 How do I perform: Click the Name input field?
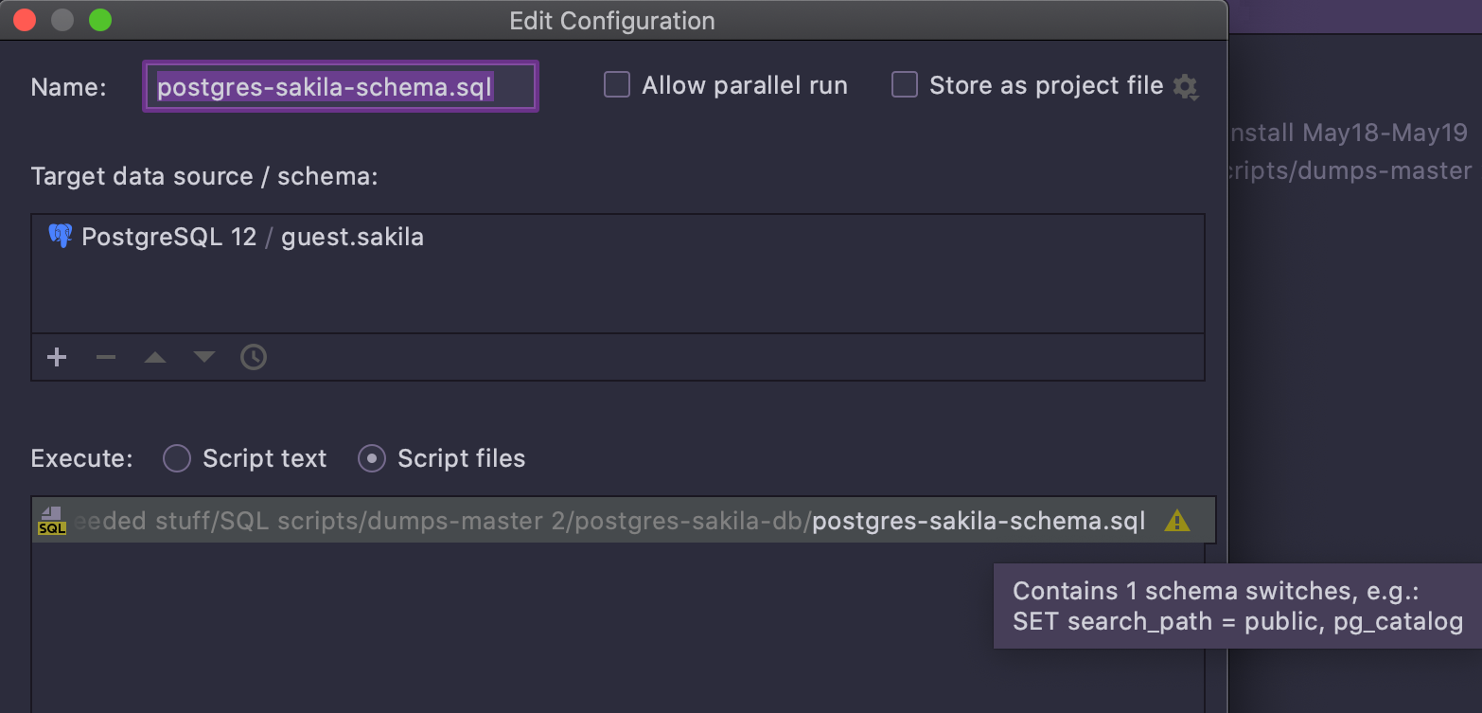click(340, 85)
